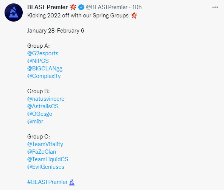
Task: Go to the @AstralisCS mention
Action: pos(43,106)
